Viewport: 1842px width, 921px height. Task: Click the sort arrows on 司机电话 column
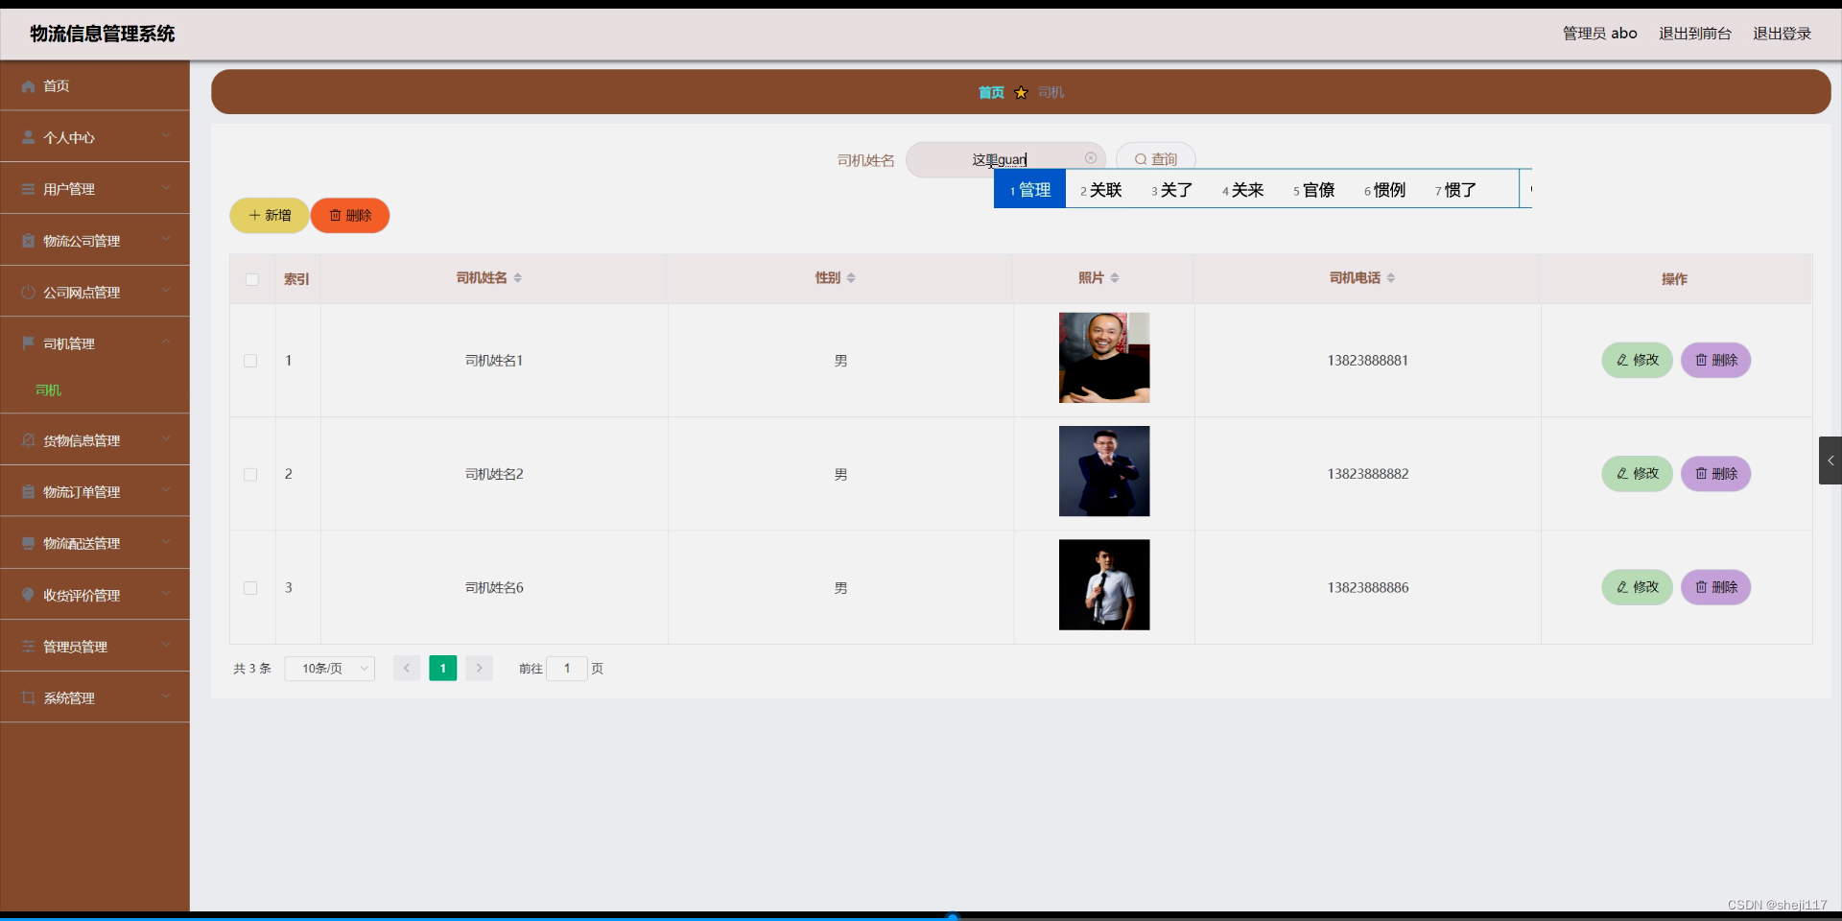pyautogui.click(x=1392, y=278)
